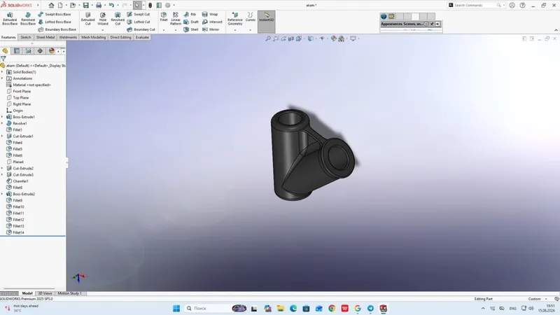Toggle the feature tree filter icon
This screenshot has height=315, width=560.
pos(3,58)
